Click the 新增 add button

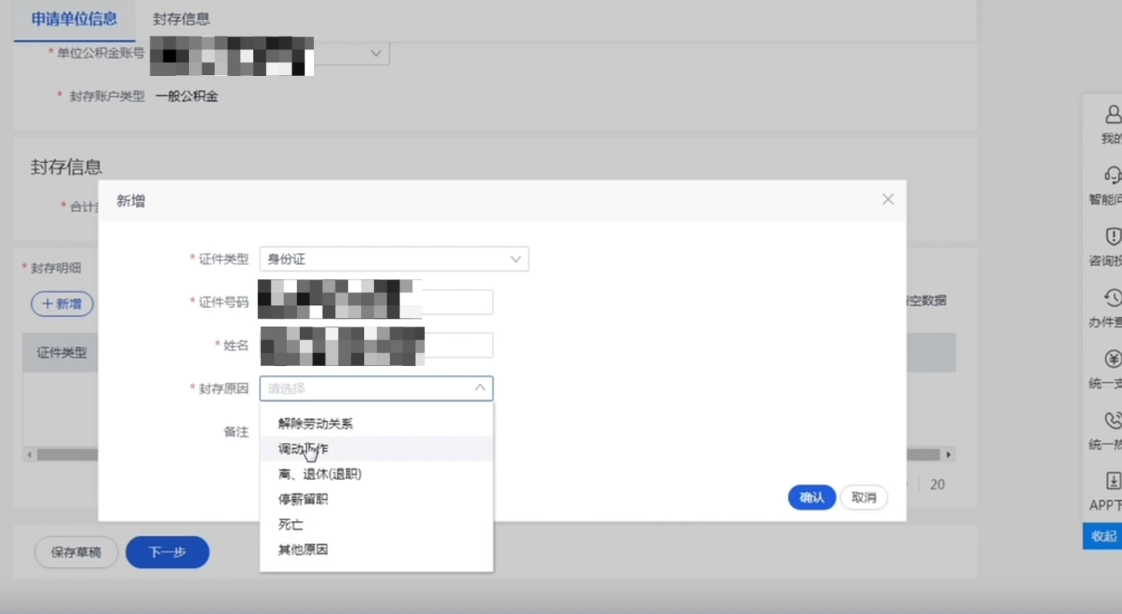pyautogui.click(x=62, y=304)
